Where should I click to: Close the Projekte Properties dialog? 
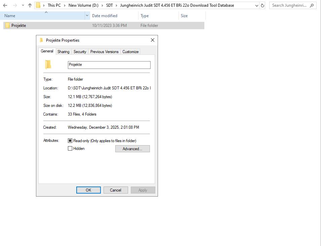point(153,40)
